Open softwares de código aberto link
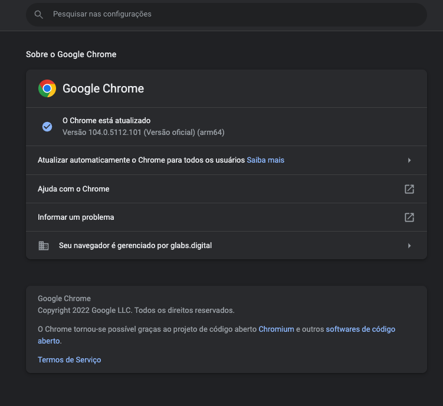The height and width of the screenshot is (406, 443). pos(360,329)
